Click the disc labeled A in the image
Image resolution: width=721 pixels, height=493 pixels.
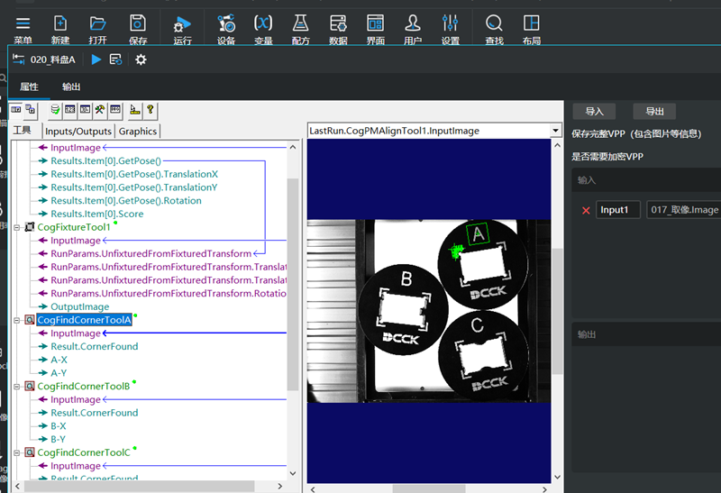483,262
